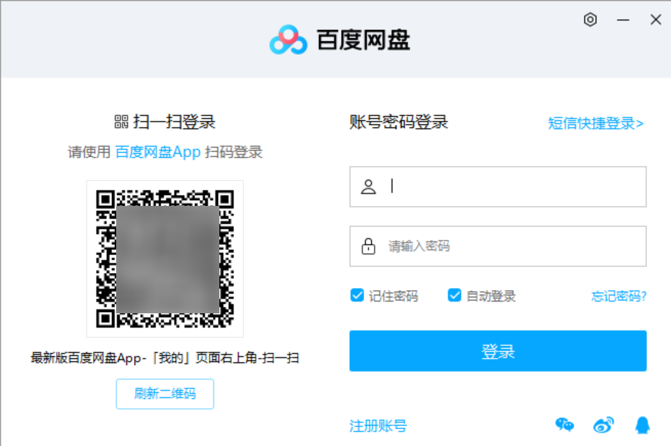Open the 忘记密码 recovery link

(x=618, y=296)
